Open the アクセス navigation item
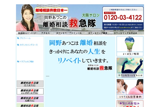 [46, 33]
